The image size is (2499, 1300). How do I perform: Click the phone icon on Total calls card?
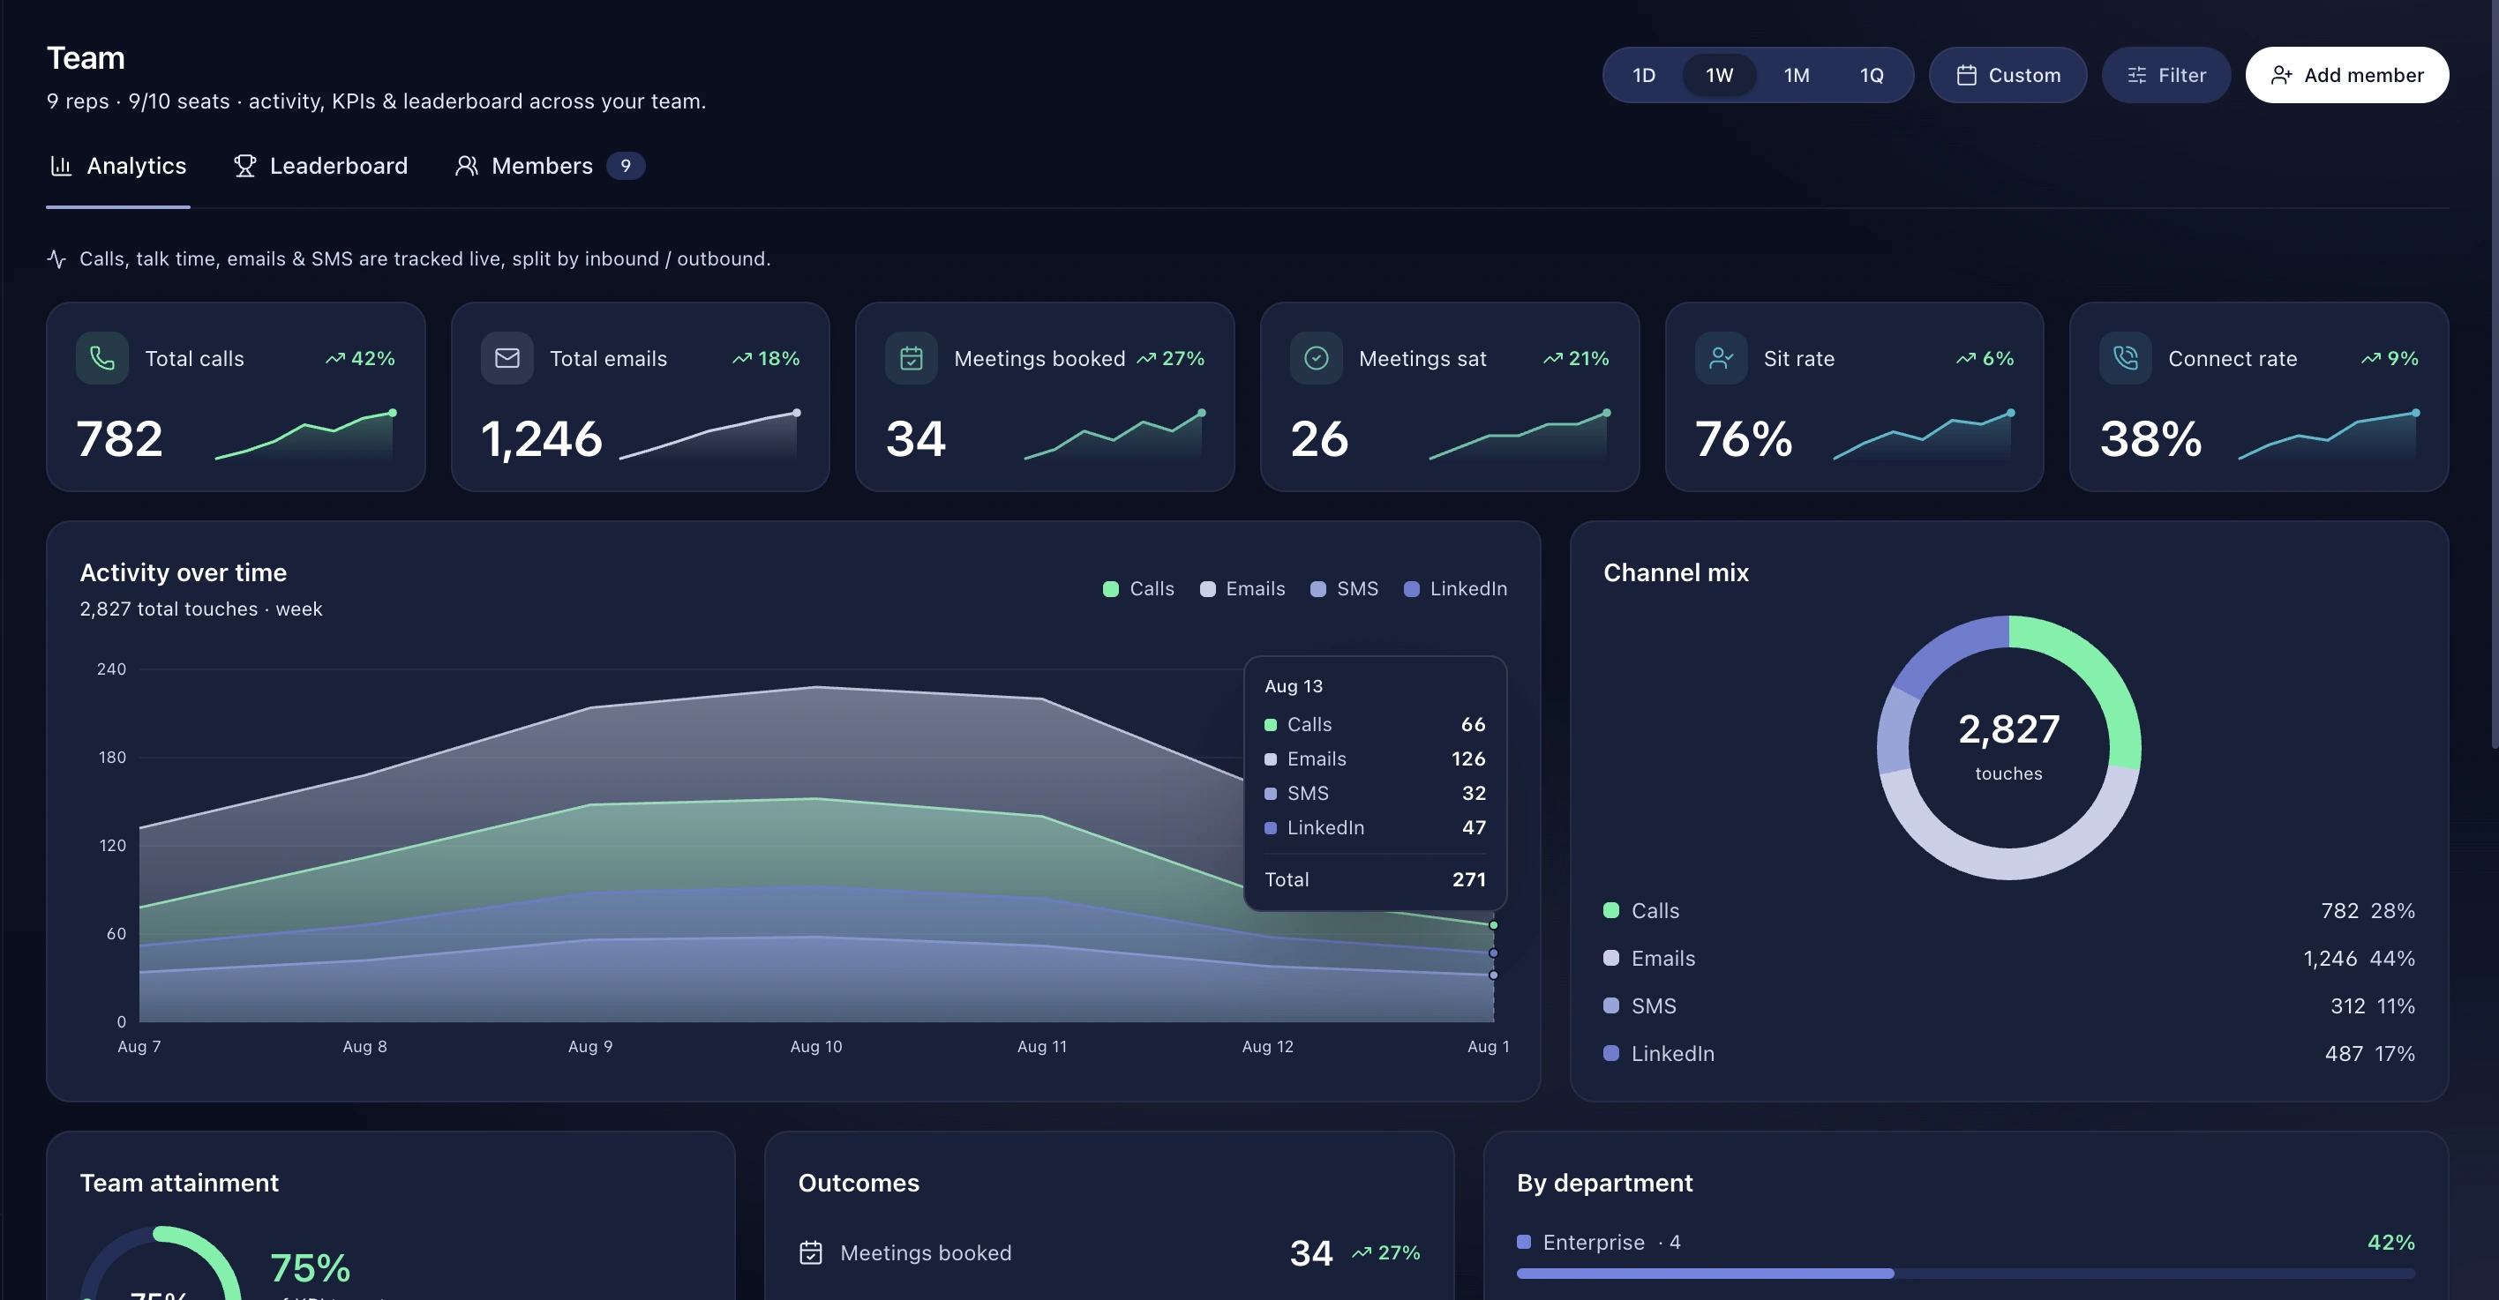coord(101,358)
